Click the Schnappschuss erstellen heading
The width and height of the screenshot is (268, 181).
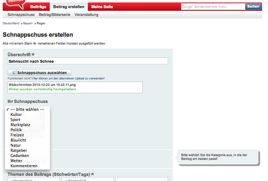pos(38,35)
